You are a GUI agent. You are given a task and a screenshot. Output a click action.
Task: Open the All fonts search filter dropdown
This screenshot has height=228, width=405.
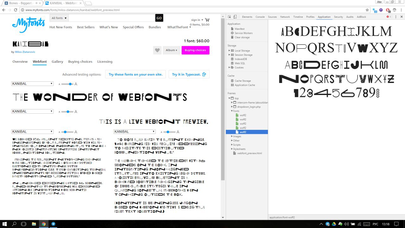click(x=59, y=18)
